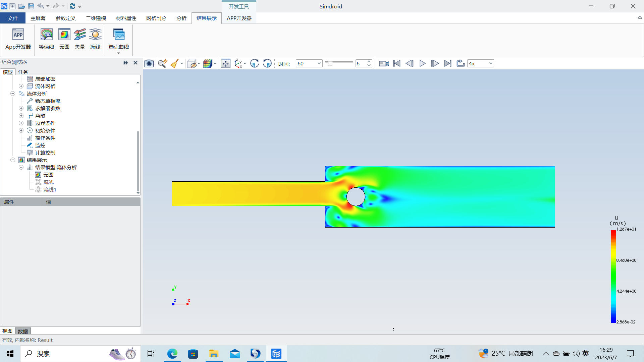
Task: Select the 云图 contour plot tool
Action: coord(64,39)
